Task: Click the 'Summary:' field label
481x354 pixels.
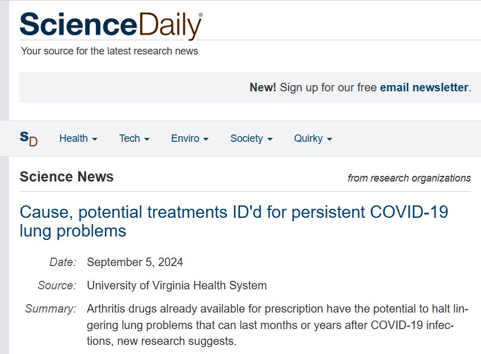Action: point(50,309)
